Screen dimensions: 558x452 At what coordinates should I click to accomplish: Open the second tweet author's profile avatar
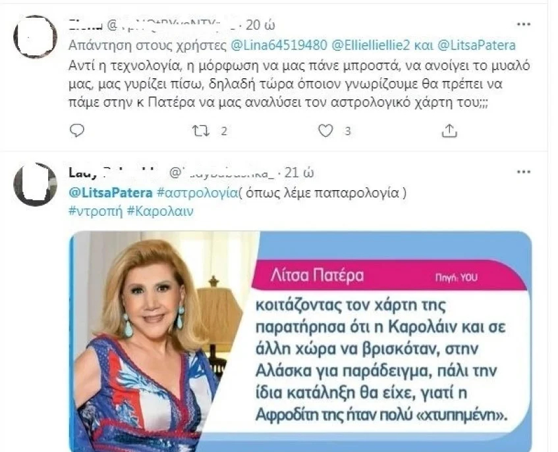[35, 184]
